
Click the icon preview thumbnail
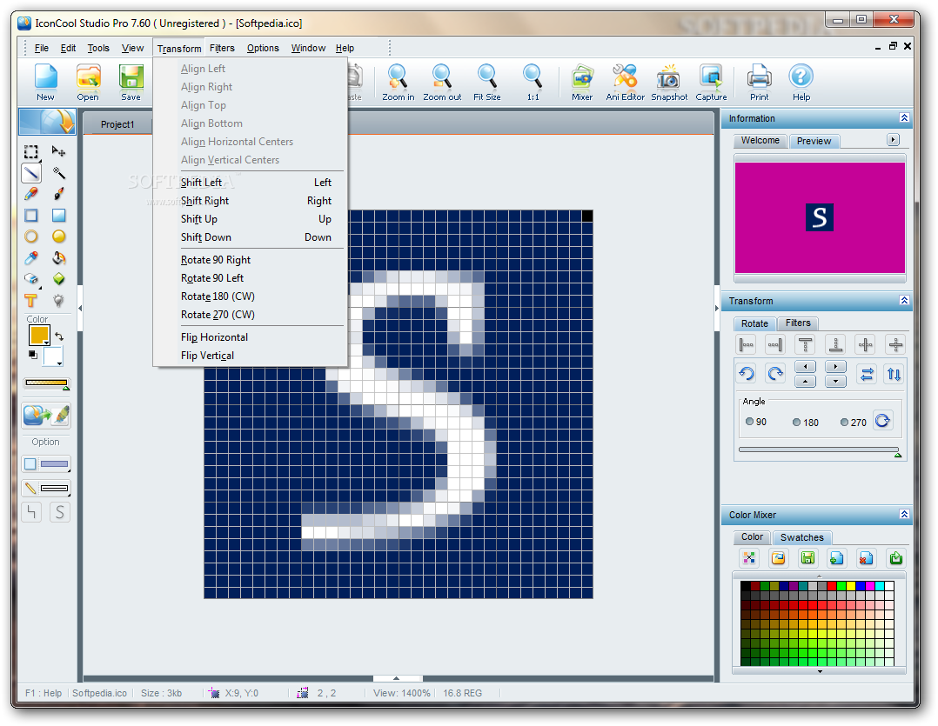[819, 217]
